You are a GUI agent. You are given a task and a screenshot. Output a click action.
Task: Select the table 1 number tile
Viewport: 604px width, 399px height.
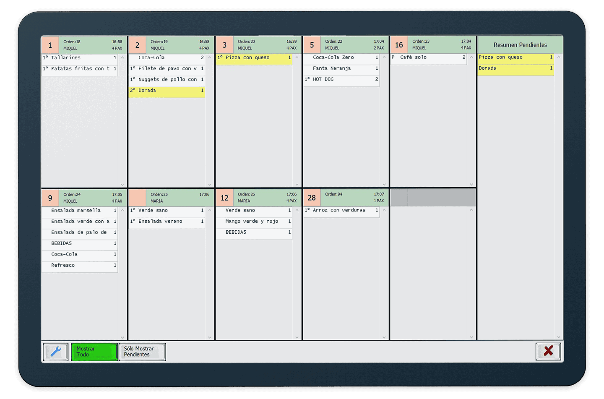tap(50, 45)
